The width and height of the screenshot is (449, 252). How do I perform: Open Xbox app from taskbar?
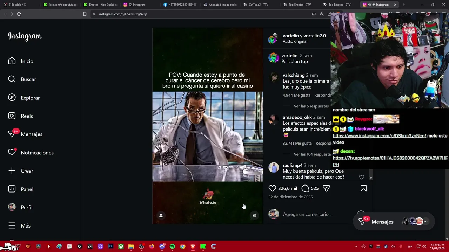click(121, 246)
